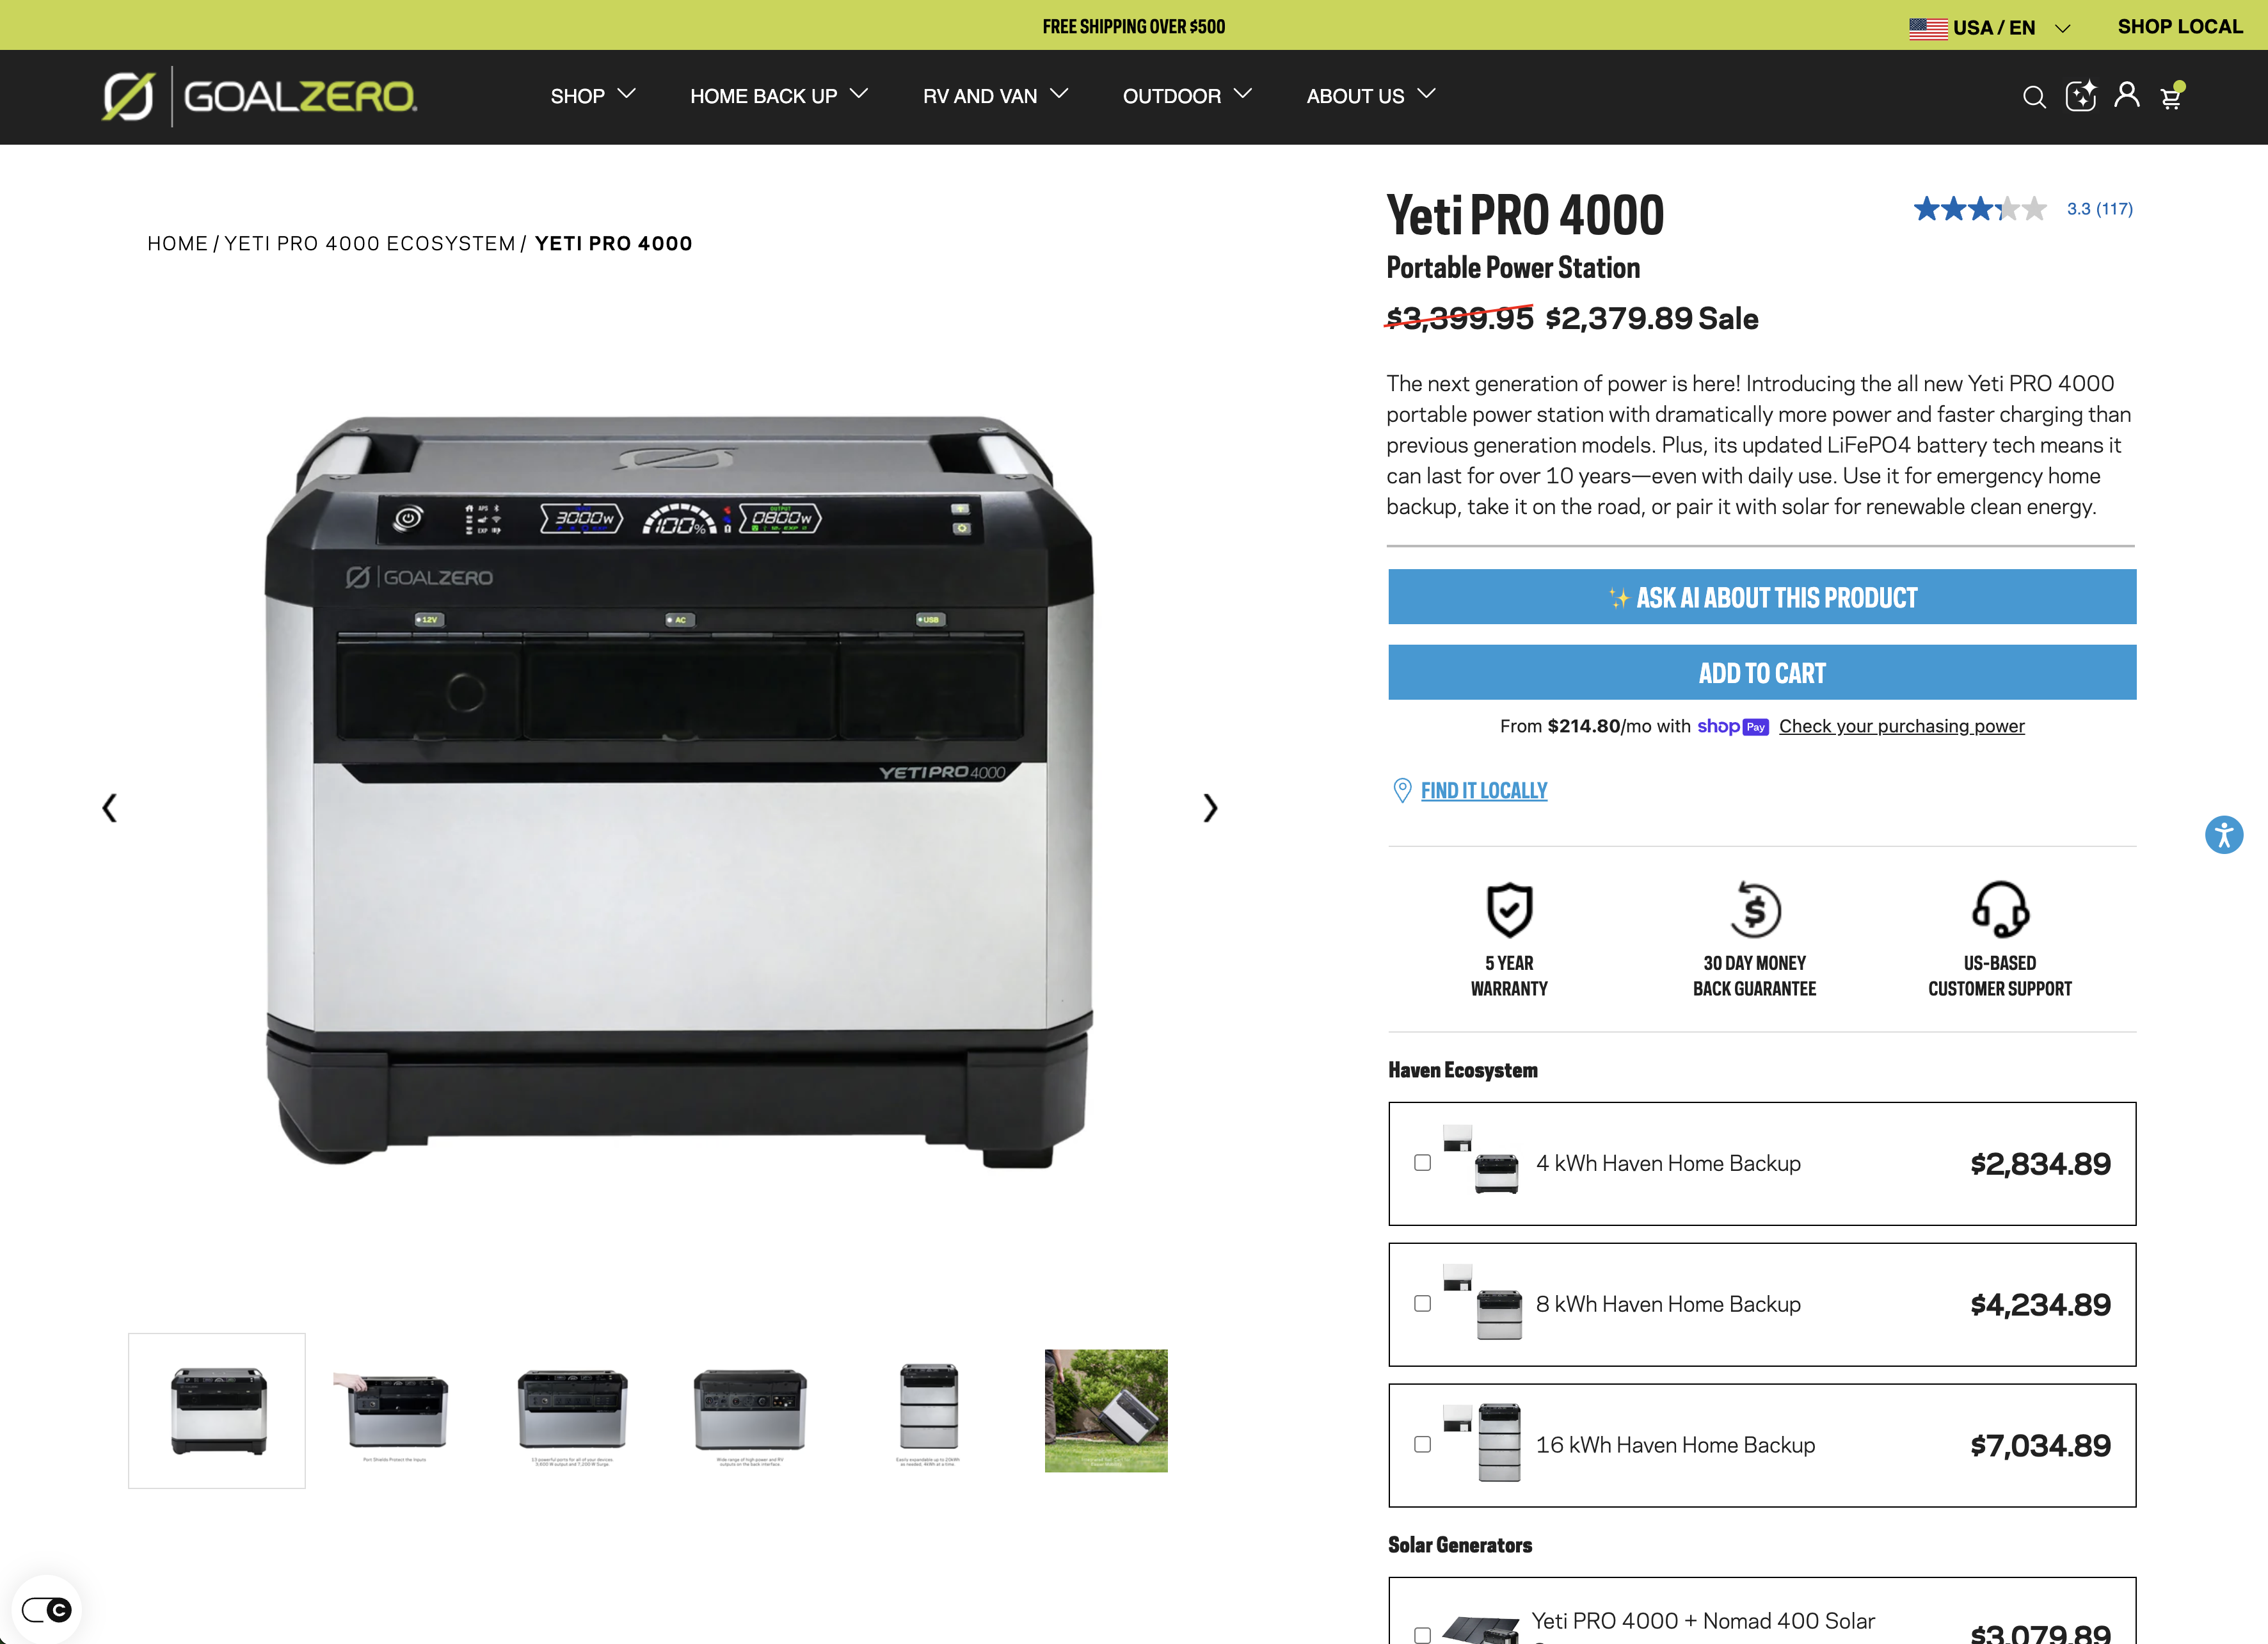Open the OUTDOOR menu

[x=1187, y=96]
